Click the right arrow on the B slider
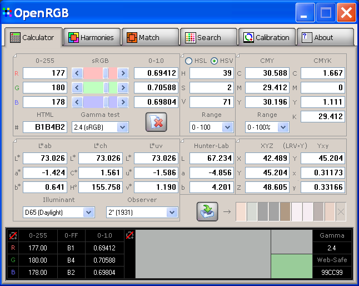The height and width of the screenshot is (286, 359). pyautogui.click(x=123, y=102)
